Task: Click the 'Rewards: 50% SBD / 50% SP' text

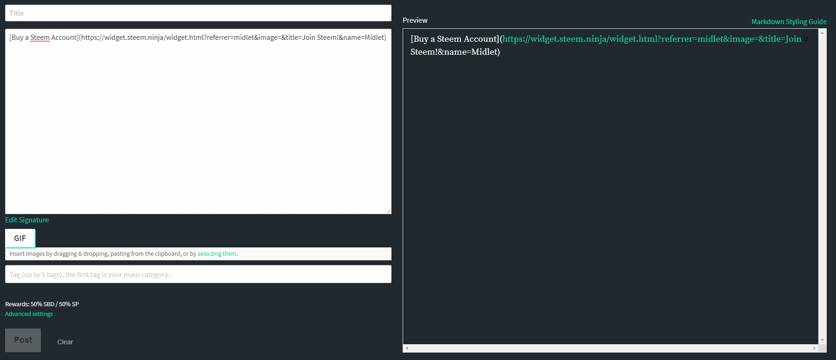Action: point(42,304)
